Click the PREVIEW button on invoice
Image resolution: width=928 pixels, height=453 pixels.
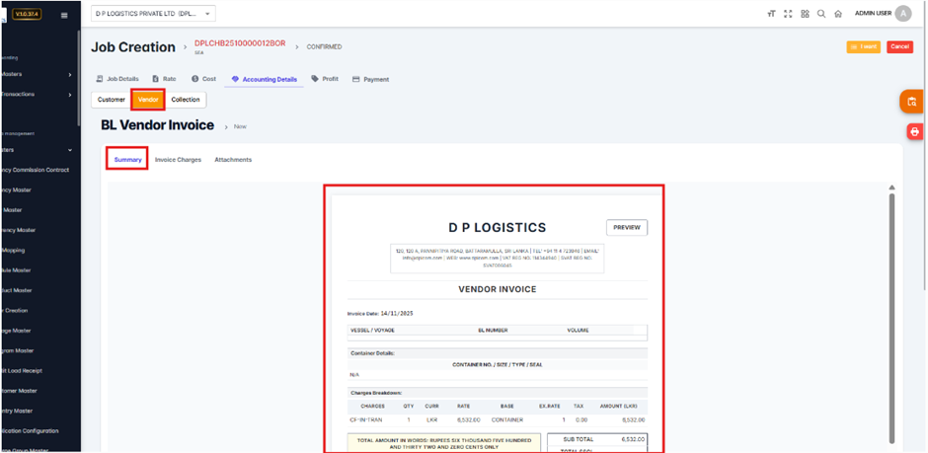coord(627,227)
